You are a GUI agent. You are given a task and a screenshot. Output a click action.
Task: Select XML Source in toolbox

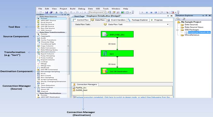pos(46,30)
